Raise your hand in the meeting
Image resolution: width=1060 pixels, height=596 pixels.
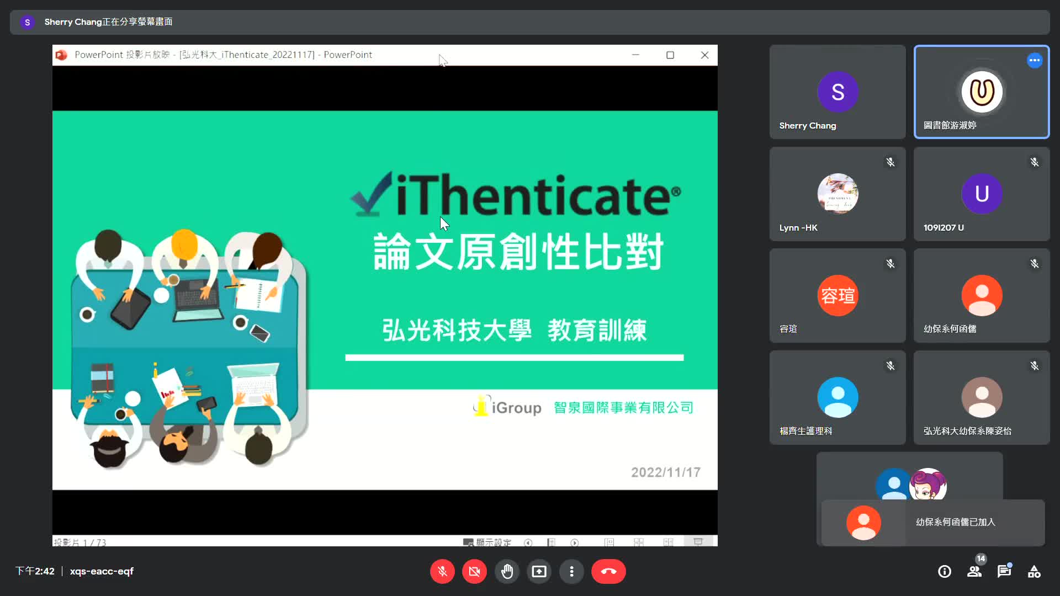(507, 571)
